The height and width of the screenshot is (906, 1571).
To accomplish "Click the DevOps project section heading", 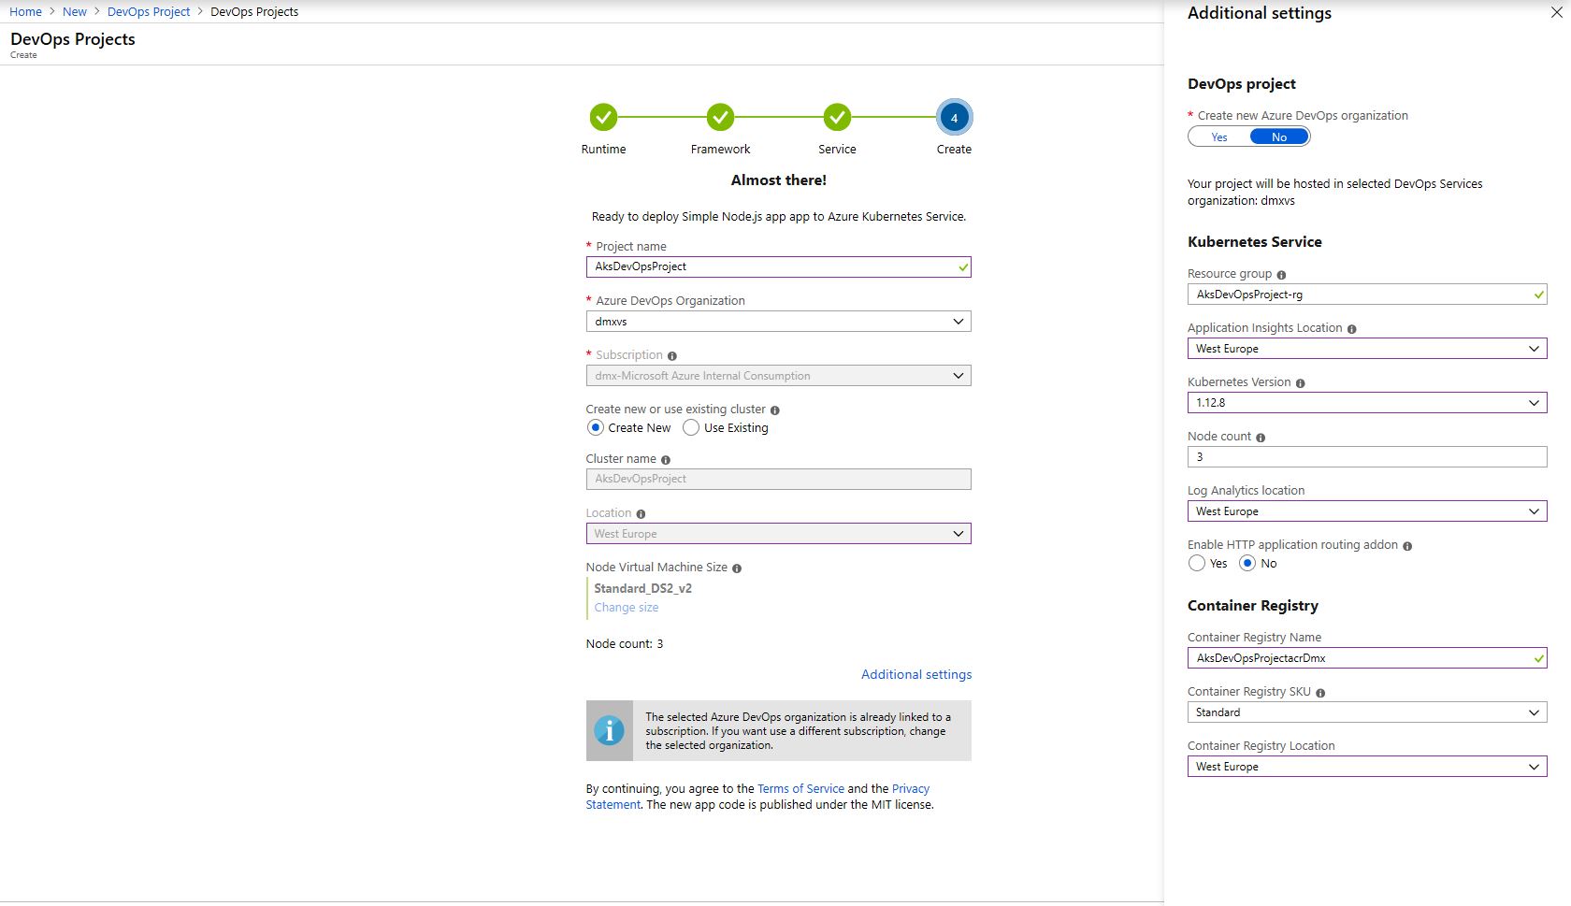I will [x=1242, y=84].
